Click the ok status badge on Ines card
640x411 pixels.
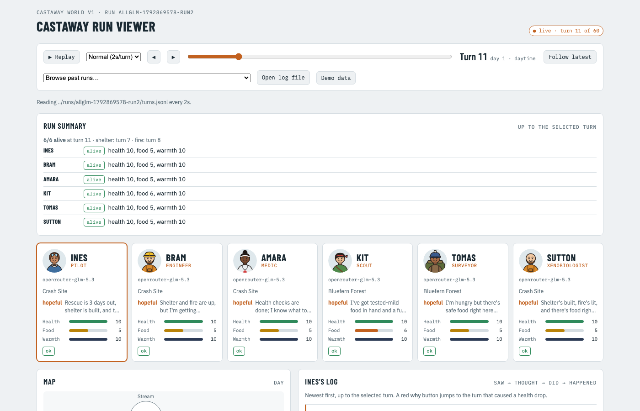[x=48, y=351]
